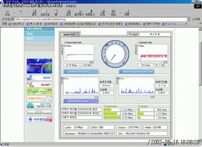
Task: Open the Korea Internet Exchange banner
Action: point(39,112)
